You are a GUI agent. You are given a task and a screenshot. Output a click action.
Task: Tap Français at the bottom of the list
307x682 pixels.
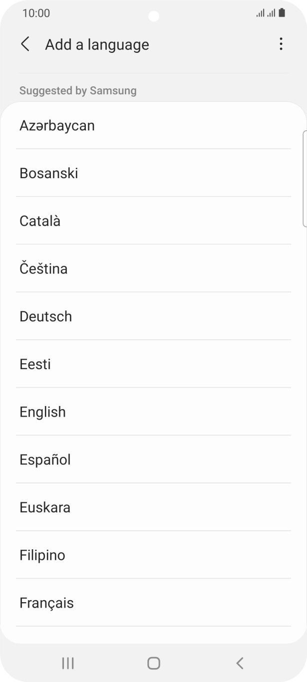point(46,603)
